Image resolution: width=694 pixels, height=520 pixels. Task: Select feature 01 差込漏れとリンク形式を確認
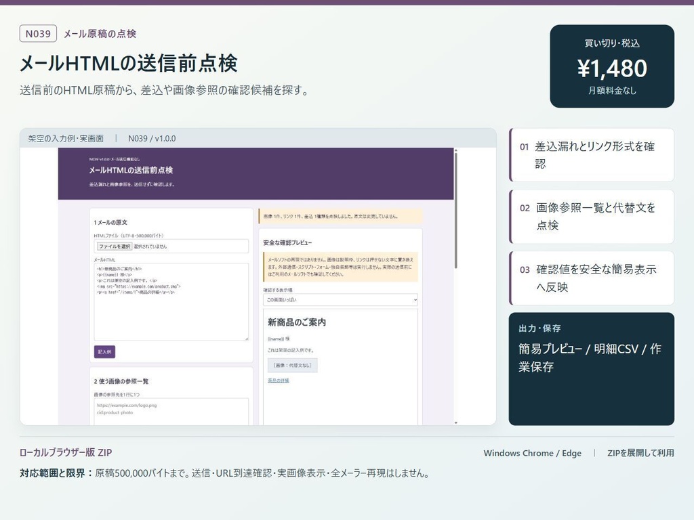pos(592,155)
